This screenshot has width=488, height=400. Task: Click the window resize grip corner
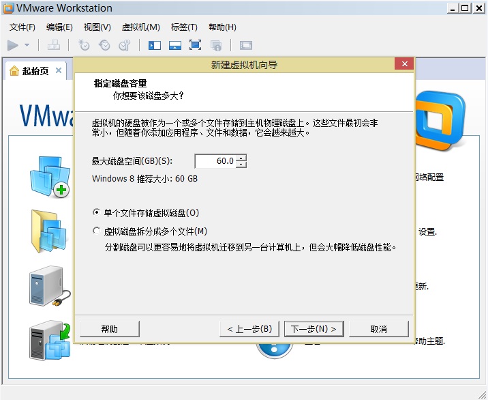pos(482,394)
